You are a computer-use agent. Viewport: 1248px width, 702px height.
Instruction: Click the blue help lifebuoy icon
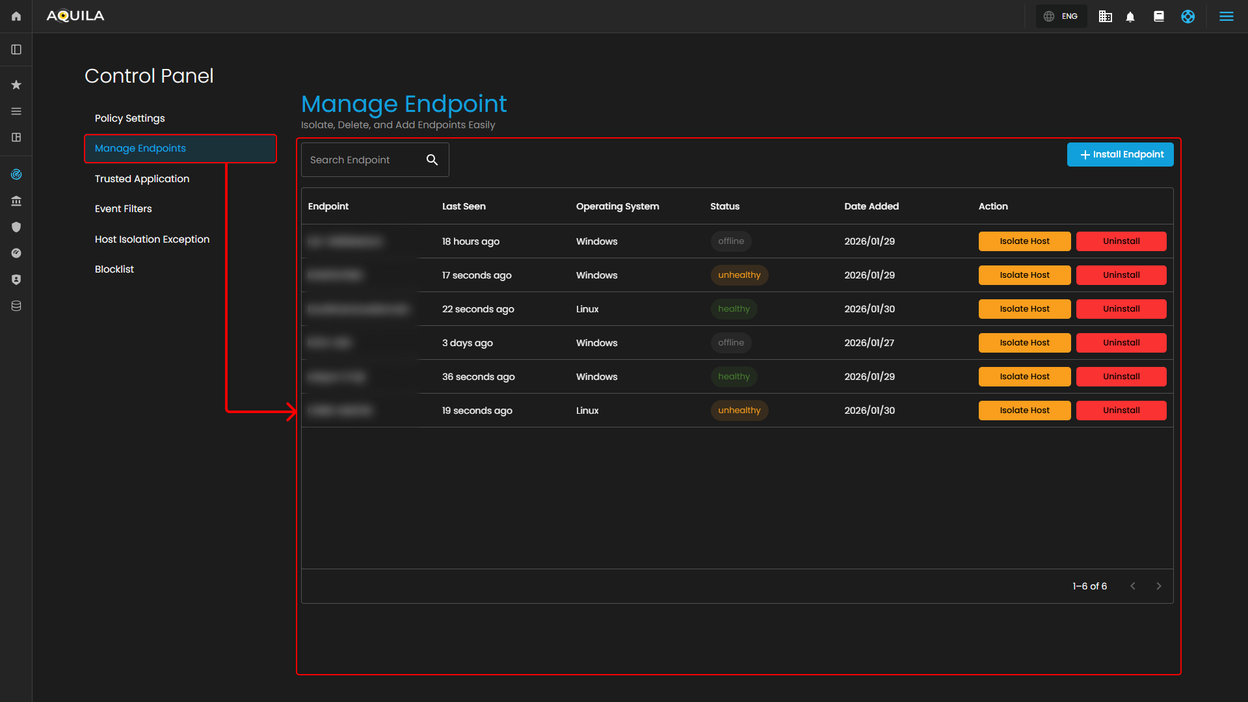click(x=1188, y=16)
